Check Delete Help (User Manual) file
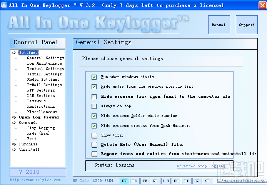Screen dimensions: 267x185 click(94, 145)
